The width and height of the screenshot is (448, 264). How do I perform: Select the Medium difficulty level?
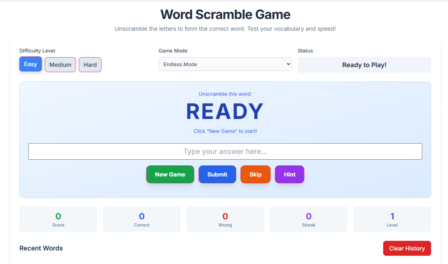tap(60, 64)
